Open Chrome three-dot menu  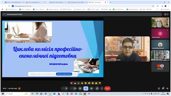click(169, 6)
